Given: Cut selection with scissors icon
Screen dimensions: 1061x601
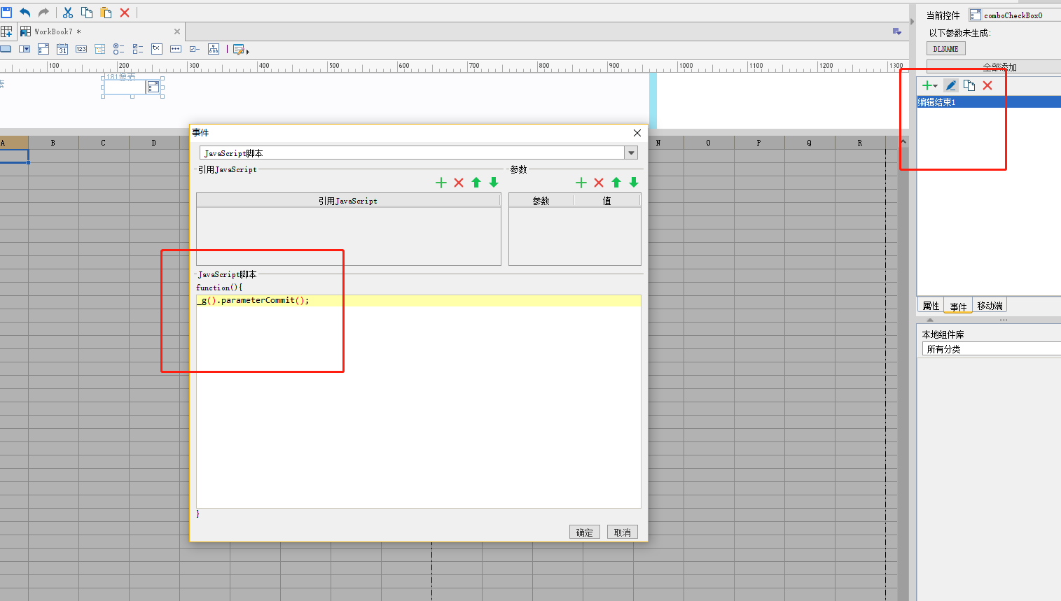Looking at the screenshot, I should click(68, 12).
